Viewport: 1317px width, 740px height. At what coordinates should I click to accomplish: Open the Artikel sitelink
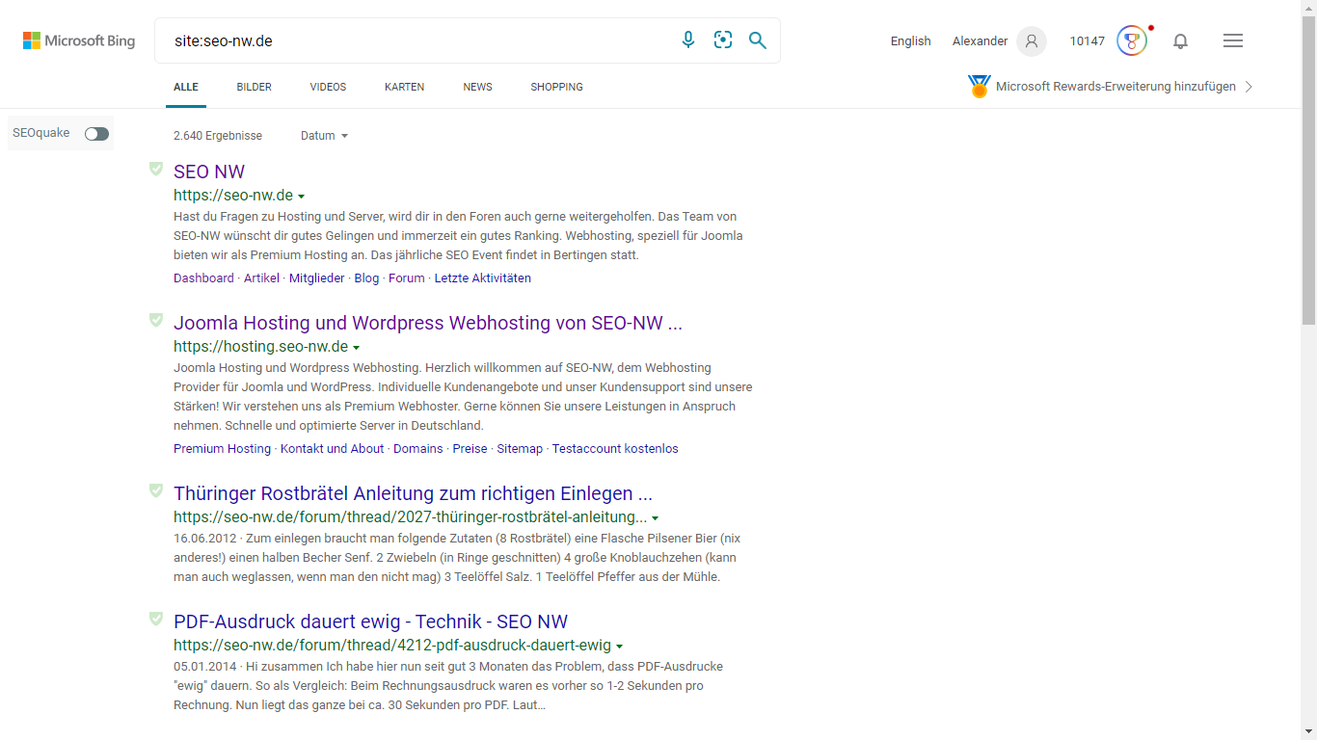tap(261, 278)
